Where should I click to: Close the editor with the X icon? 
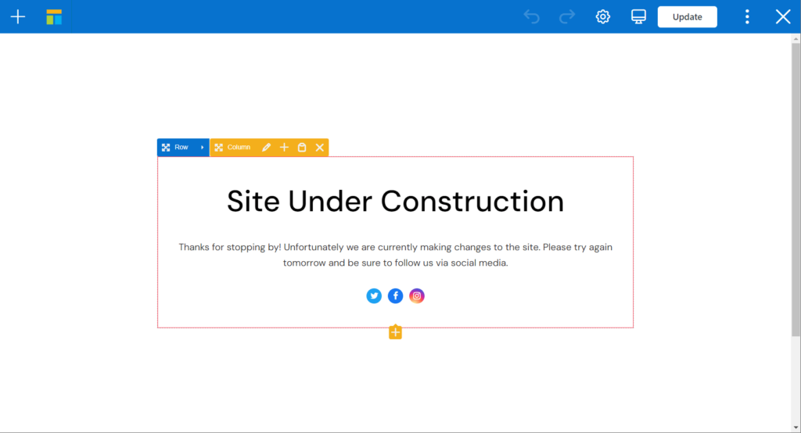tap(783, 17)
